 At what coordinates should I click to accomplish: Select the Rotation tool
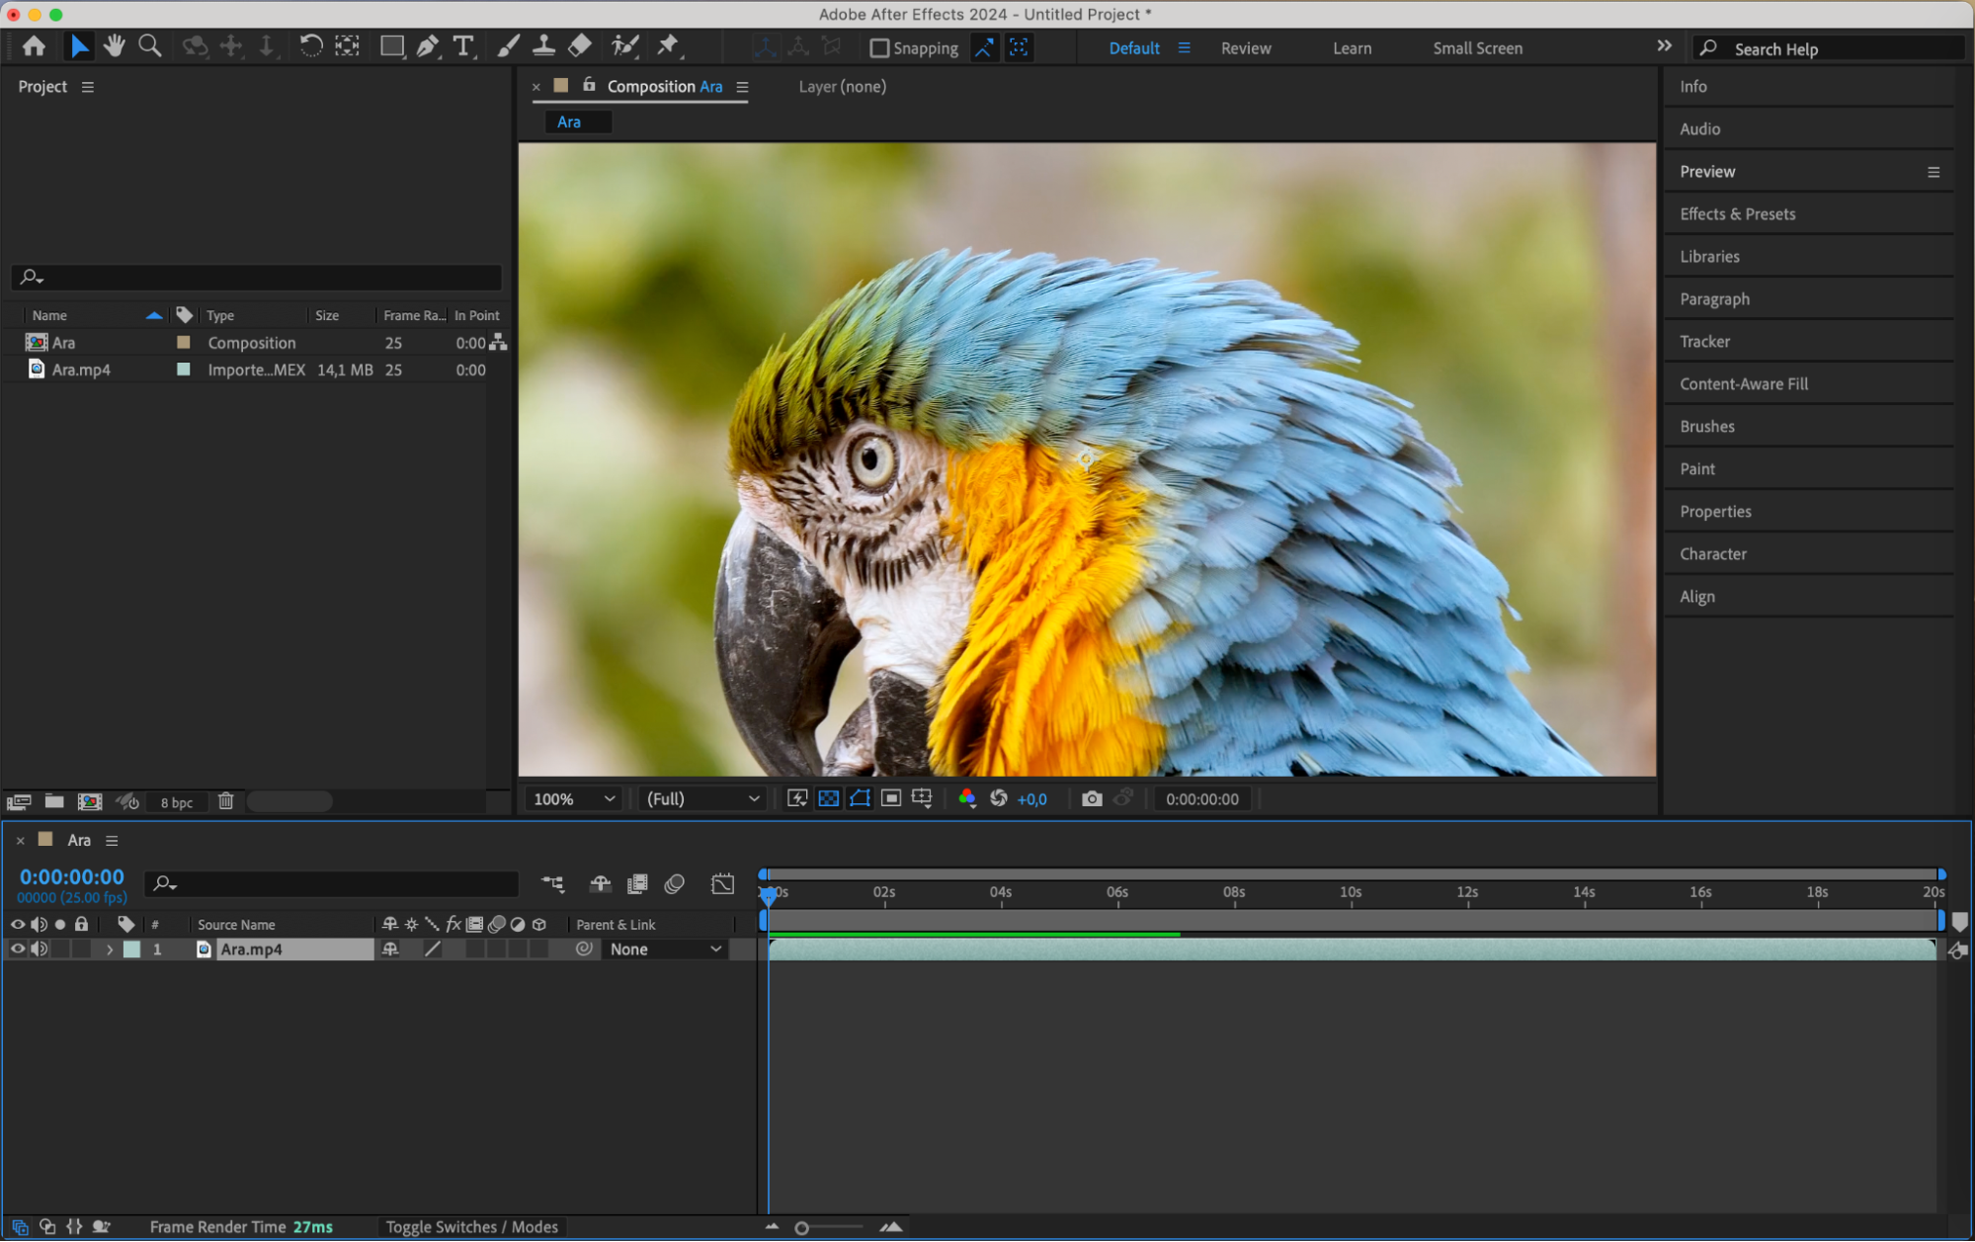click(x=310, y=46)
